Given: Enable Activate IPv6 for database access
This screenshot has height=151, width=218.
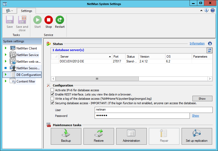Looking at the screenshot, I should (52, 90).
